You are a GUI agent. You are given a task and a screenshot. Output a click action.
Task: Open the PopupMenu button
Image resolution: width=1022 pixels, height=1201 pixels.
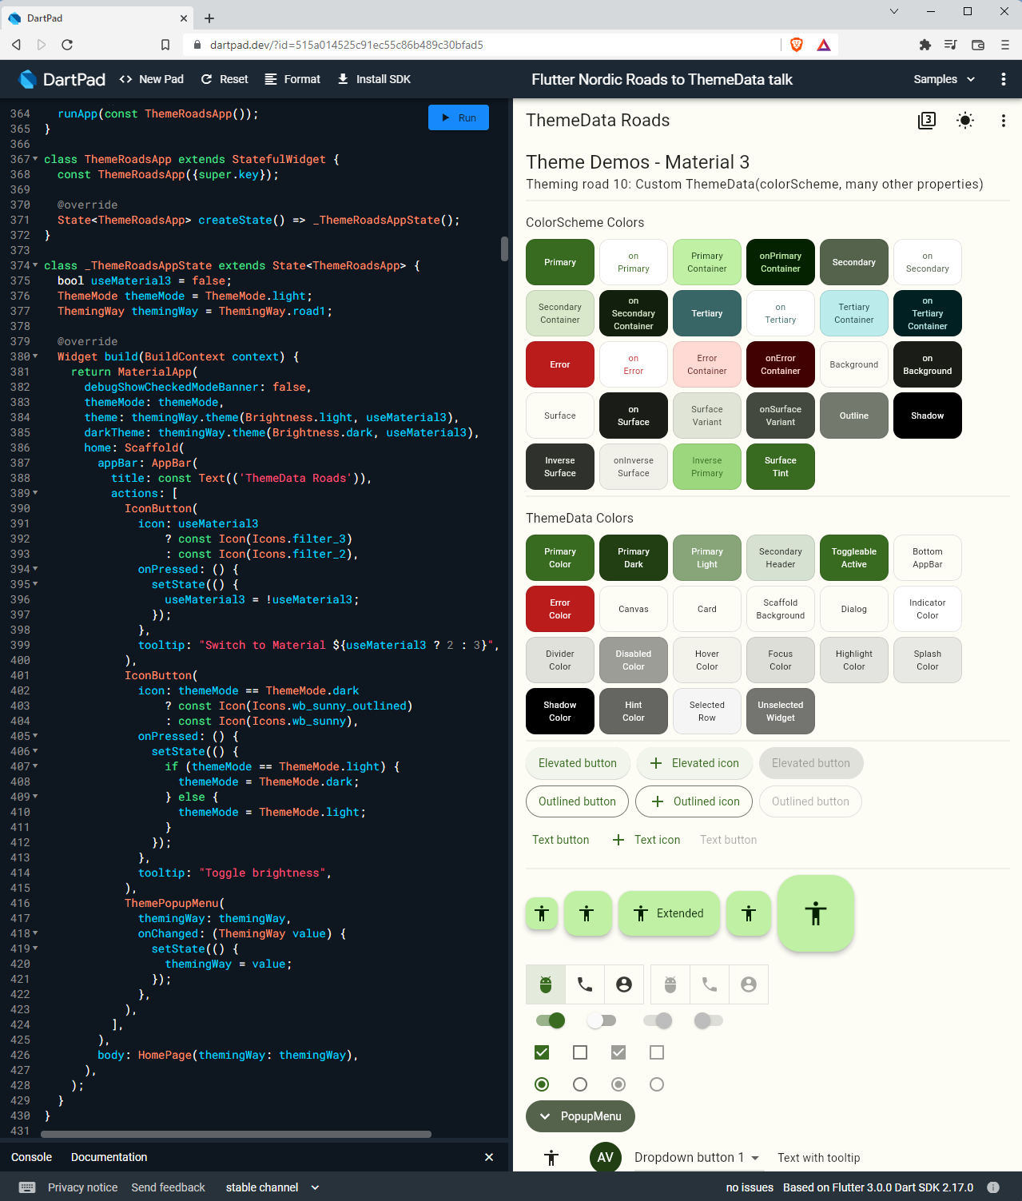pyautogui.click(x=580, y=1116)
